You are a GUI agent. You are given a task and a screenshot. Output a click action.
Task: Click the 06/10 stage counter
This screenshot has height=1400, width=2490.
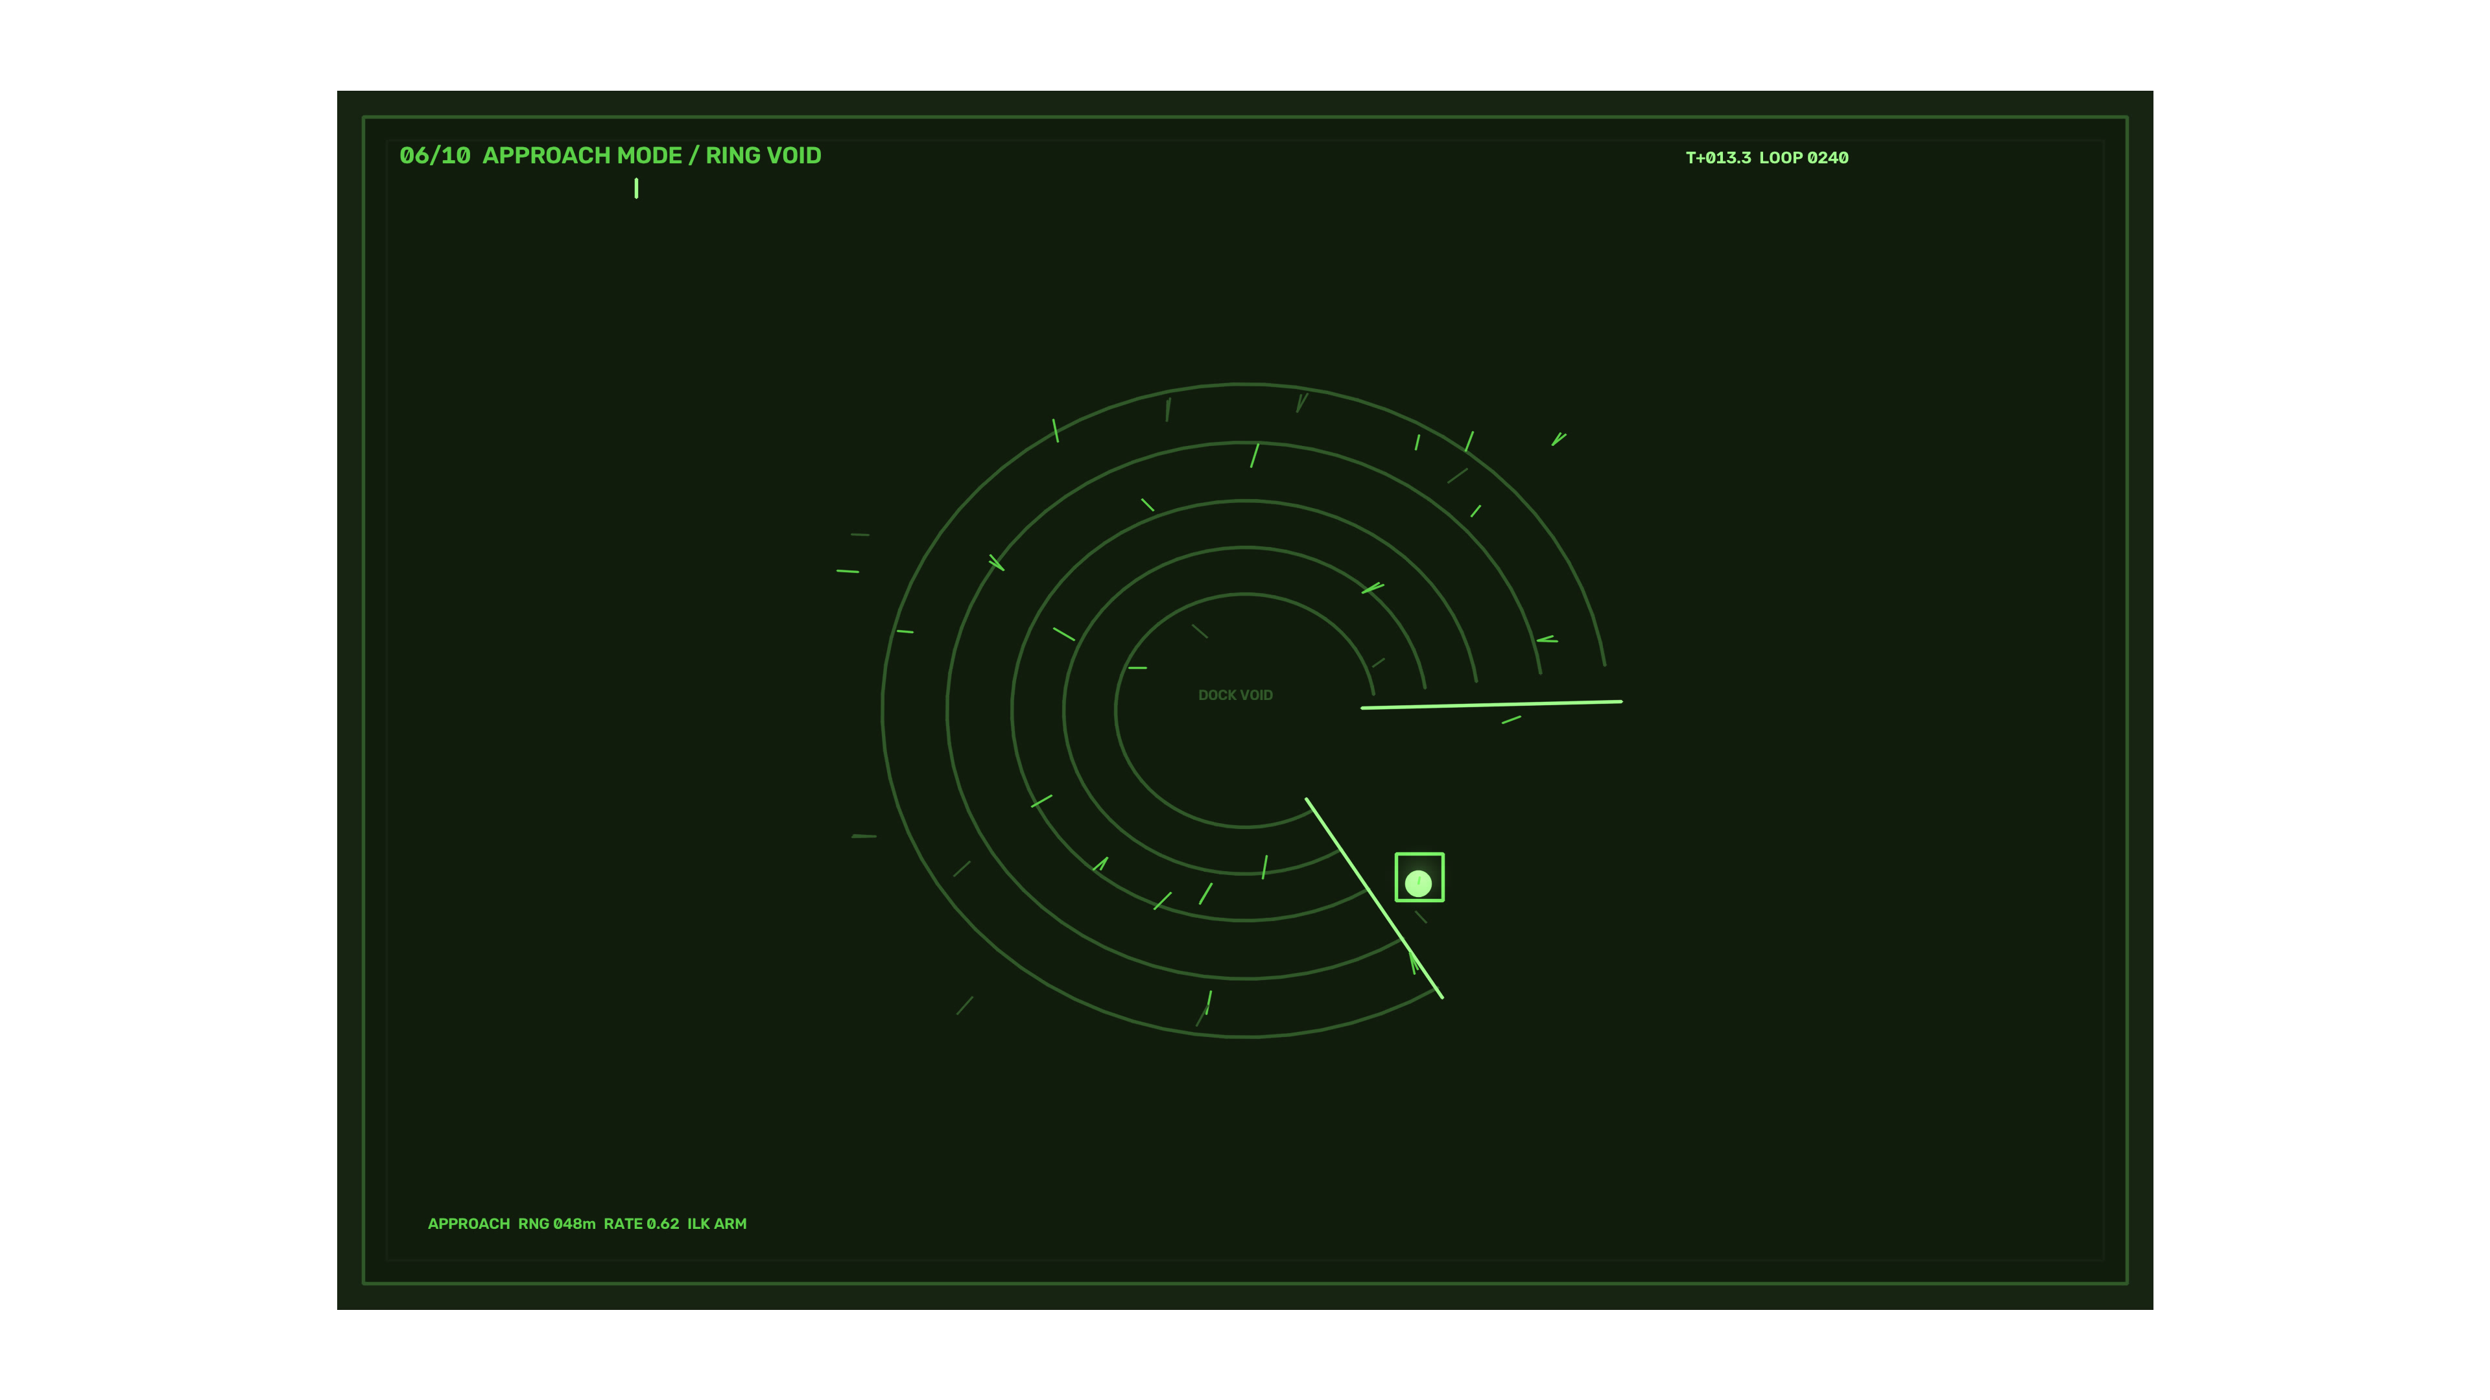click(435, 156)
